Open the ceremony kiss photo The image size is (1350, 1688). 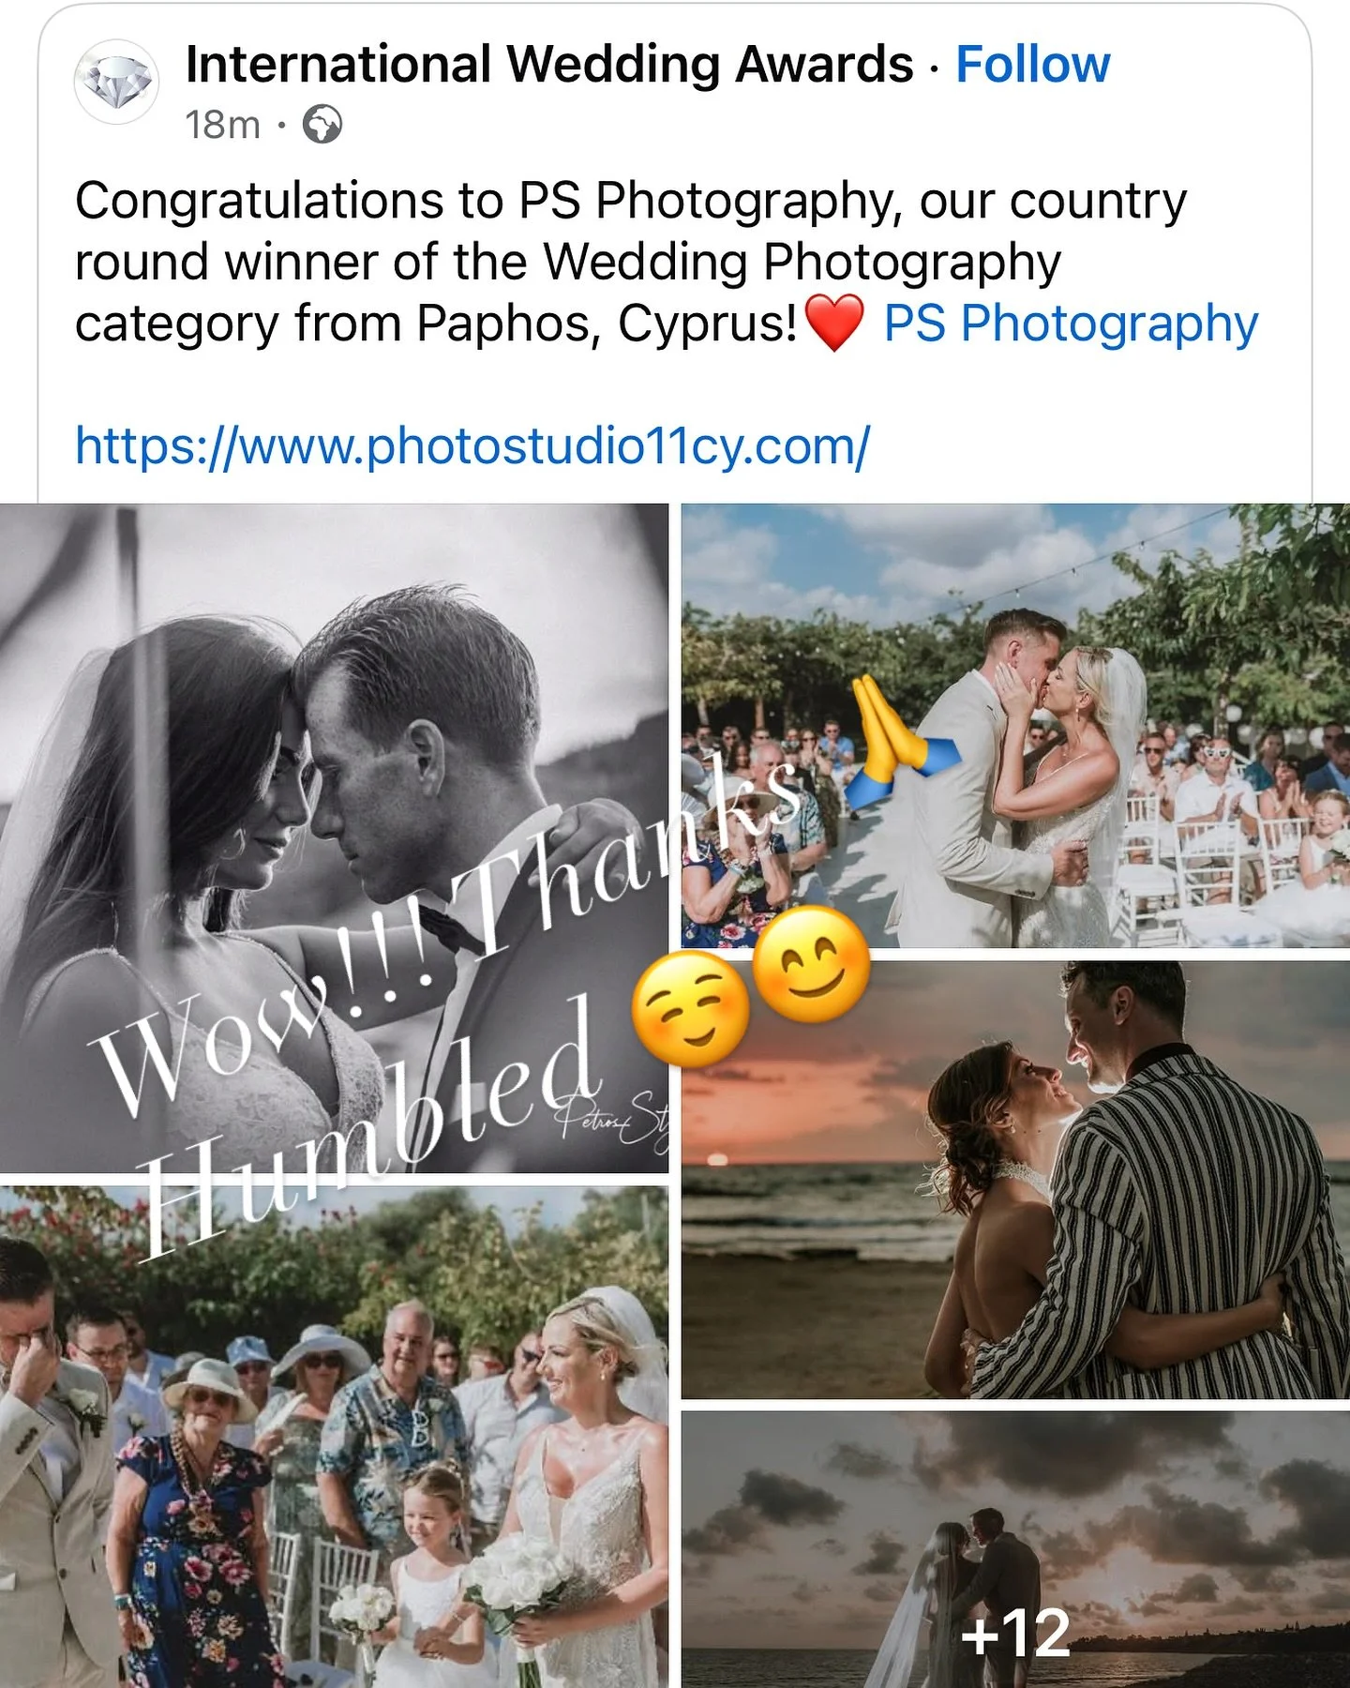[x=1015, y=726]
